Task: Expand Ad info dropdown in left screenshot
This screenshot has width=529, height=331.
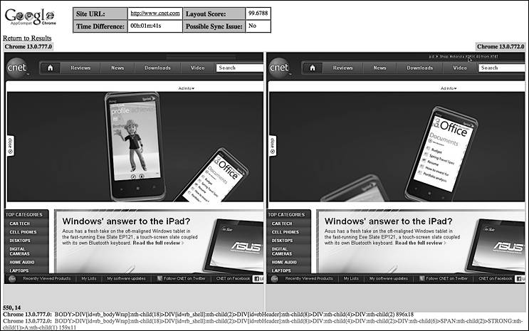Action: click(187, 88)
